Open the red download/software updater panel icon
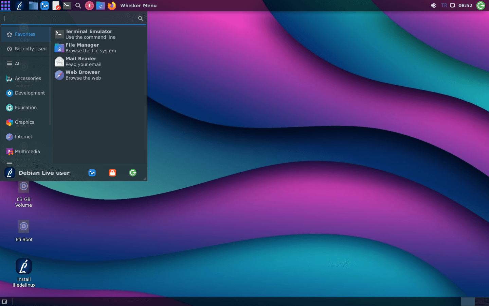 coord(89,5)
